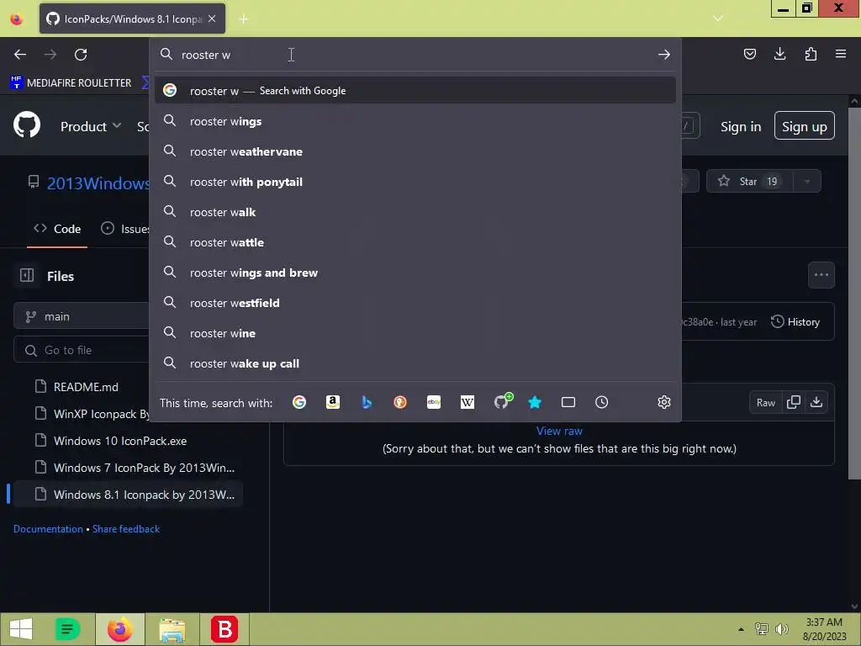Search this time with DuckDuckGo icon
This screenshot has height=646, width=861.
400,402
